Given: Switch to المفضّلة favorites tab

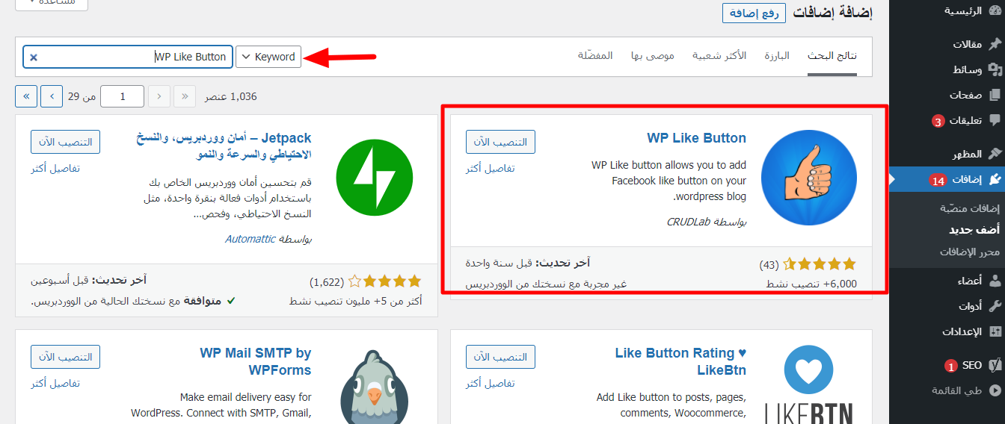Looking at the screenshot, I should 595,56.
